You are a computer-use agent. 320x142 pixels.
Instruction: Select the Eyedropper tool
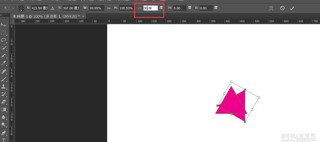tap(4, 63)
